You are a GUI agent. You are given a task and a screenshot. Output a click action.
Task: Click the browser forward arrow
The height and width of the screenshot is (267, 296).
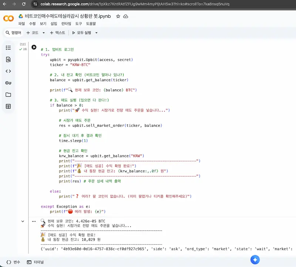(14, 4)
